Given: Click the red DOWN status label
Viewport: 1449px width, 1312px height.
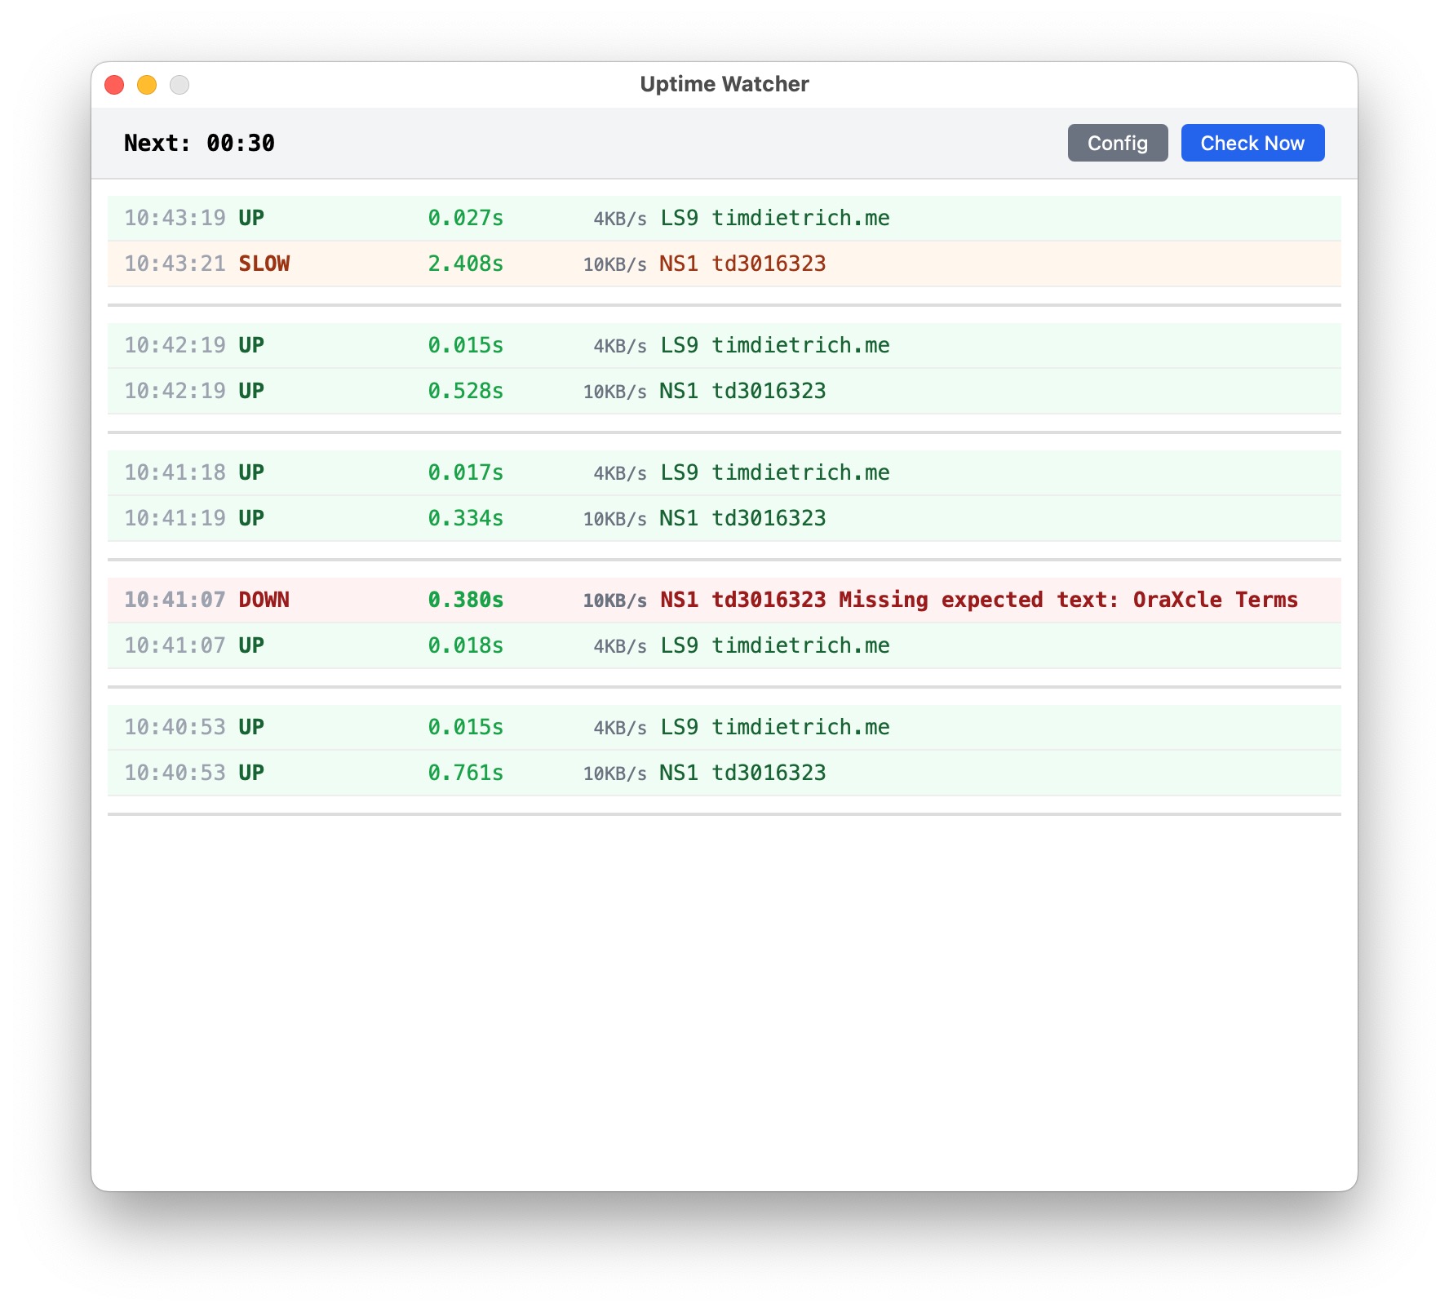Looking at the screenshot, I should pyautogui.click(x=264, y=600).
